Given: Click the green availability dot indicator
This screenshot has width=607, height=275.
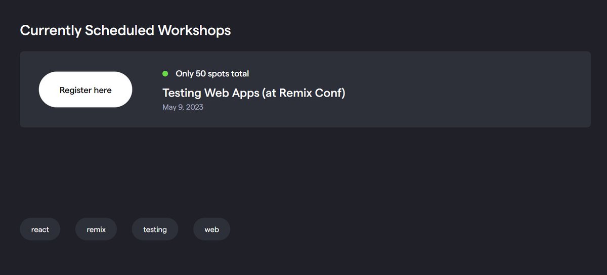Looking at the screenshot, I should [165, 73].
